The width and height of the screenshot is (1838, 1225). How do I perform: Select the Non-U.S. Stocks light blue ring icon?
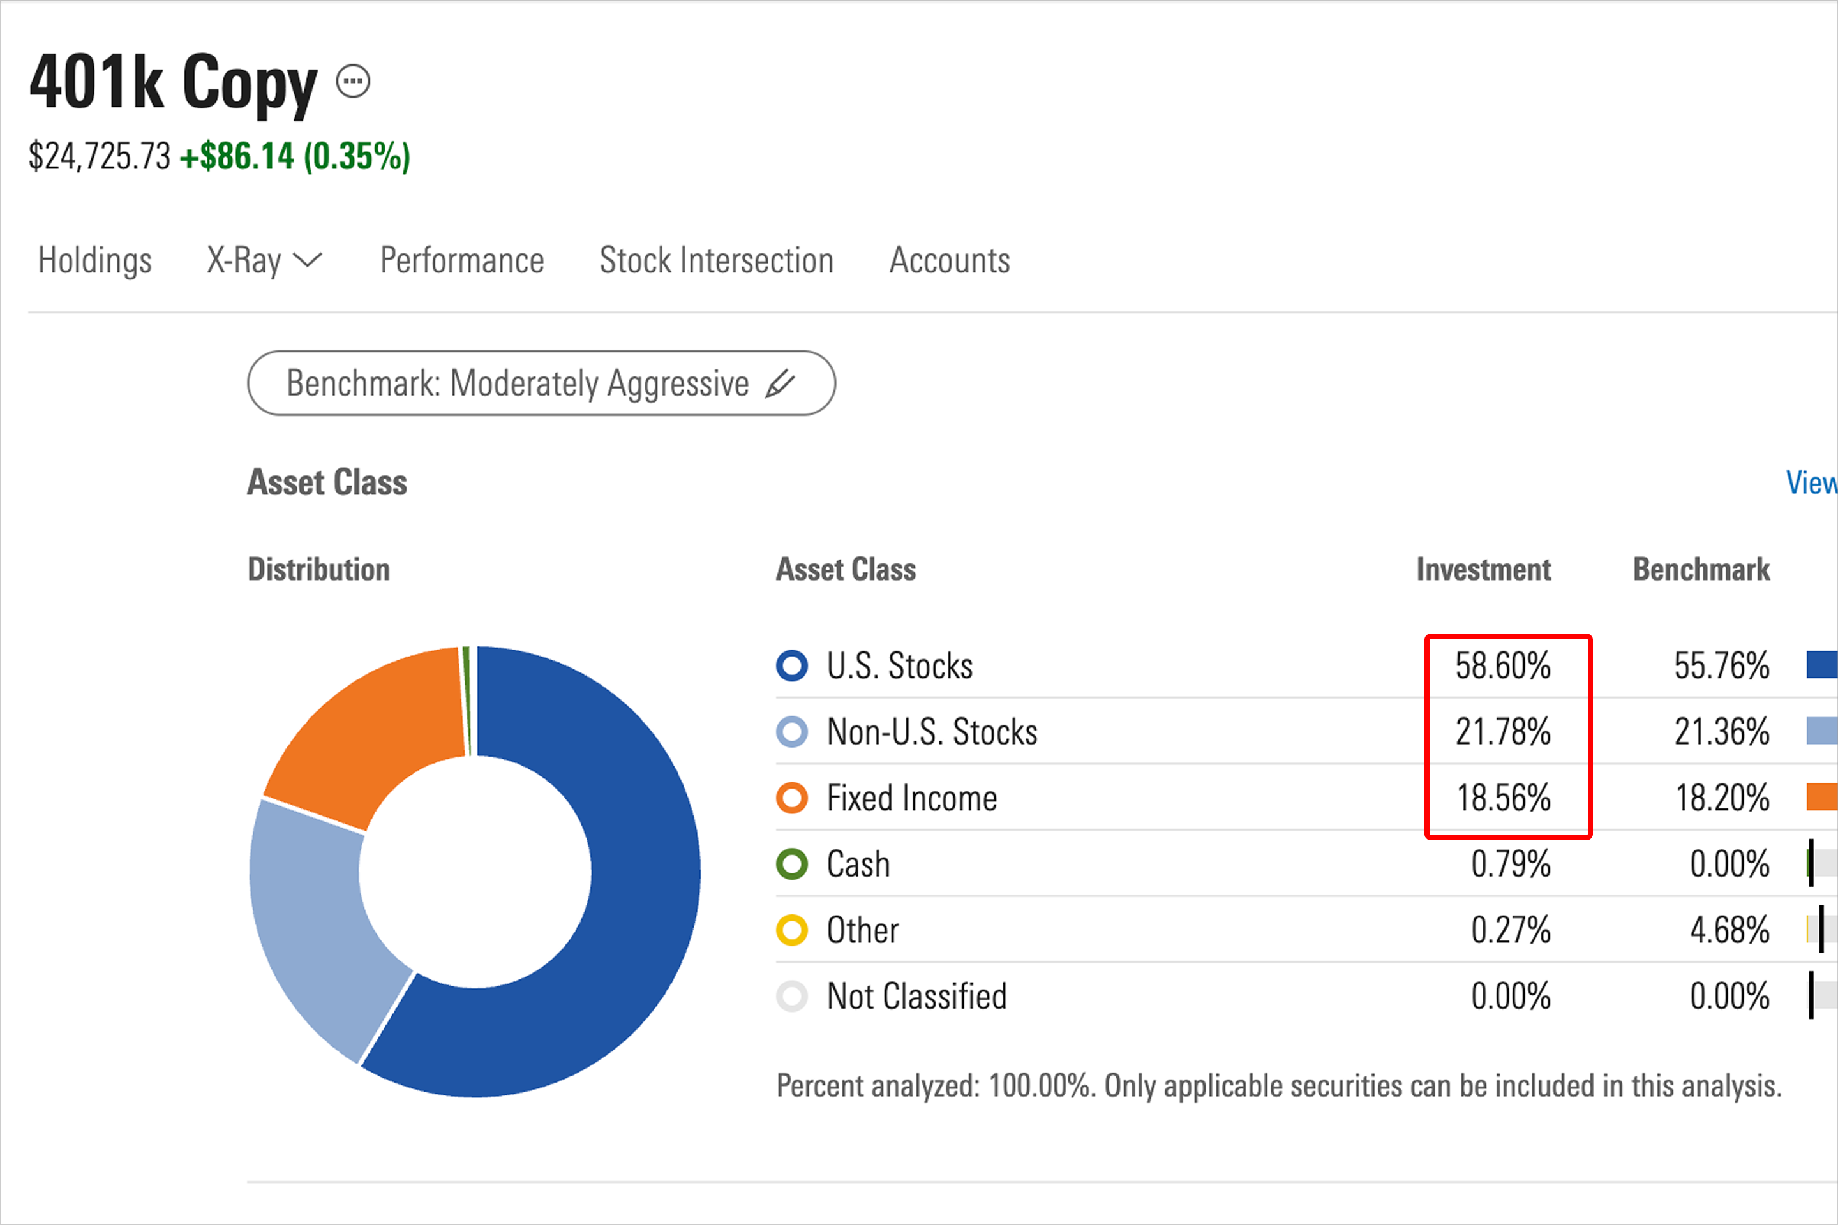tap(791, 732)
